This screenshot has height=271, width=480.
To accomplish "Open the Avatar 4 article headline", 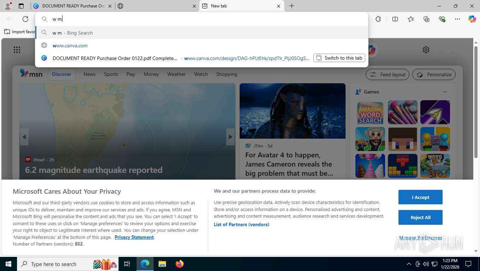I will (289, 164).
